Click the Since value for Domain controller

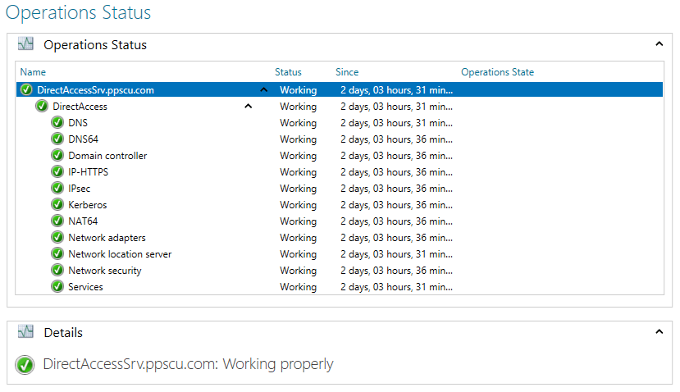[x=396, y=155]
